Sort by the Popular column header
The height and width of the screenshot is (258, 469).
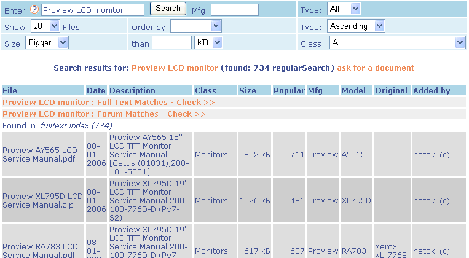(x=289, y=90)
